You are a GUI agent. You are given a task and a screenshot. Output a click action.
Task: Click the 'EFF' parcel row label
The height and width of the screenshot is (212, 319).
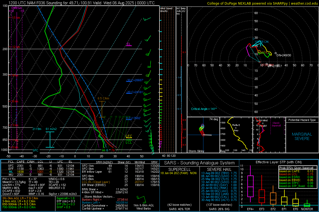coord(11,169)
